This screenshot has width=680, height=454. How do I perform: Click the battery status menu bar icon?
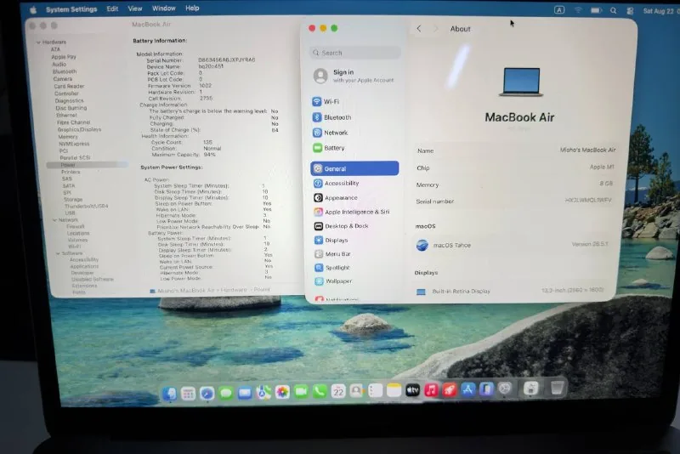[x=597, y=10]
